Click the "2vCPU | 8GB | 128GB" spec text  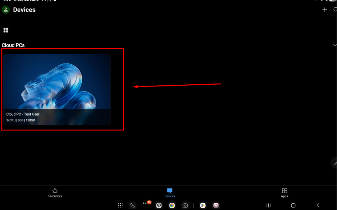click(21, 120)
